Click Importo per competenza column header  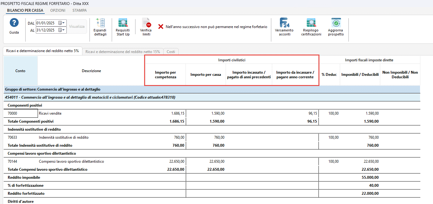pyautogui.click(x=166, y=75)
